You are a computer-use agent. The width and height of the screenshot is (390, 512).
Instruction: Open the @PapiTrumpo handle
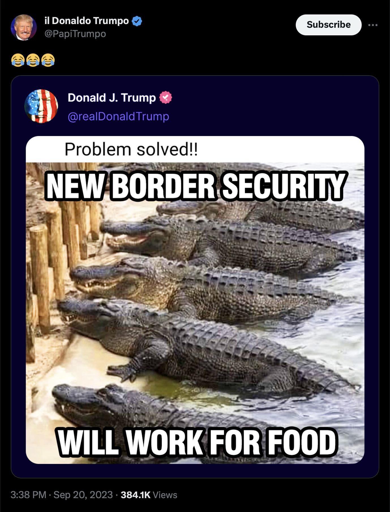75,34
